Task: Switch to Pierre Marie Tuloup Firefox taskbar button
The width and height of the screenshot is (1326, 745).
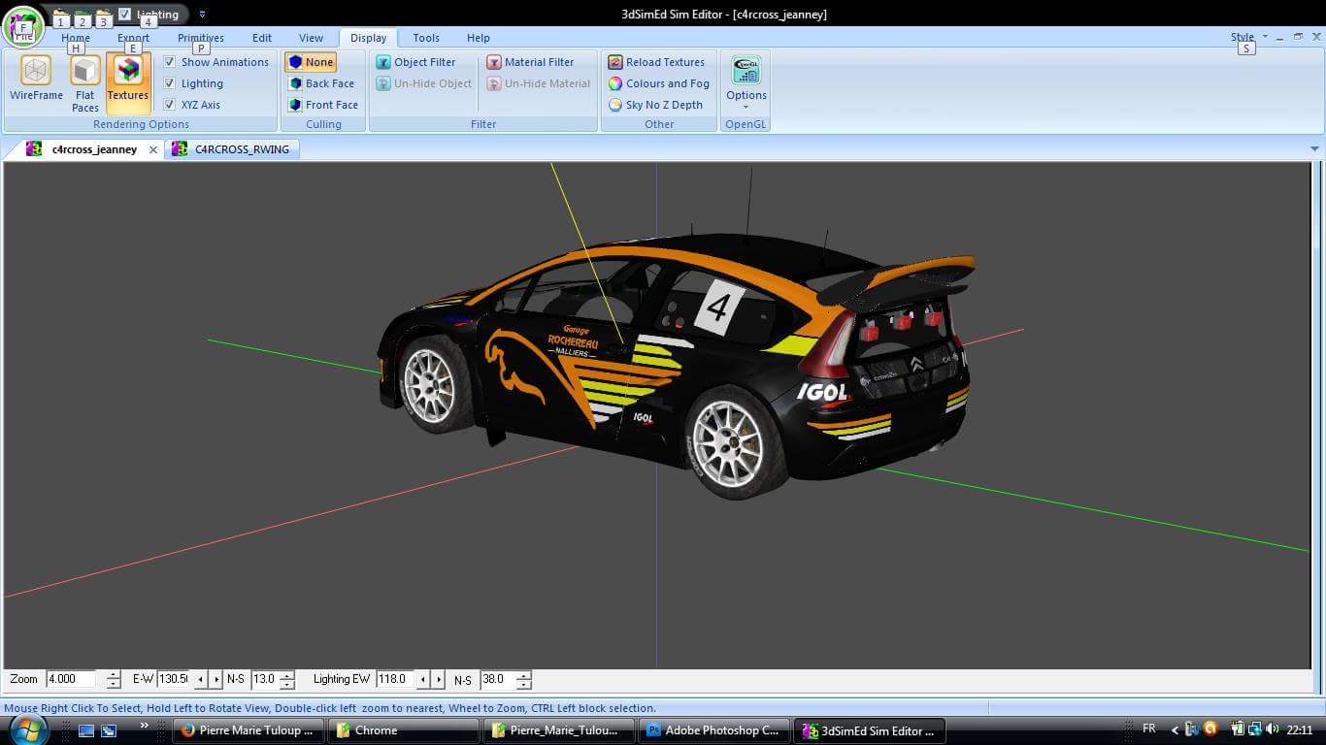Action: pos(249,730)
